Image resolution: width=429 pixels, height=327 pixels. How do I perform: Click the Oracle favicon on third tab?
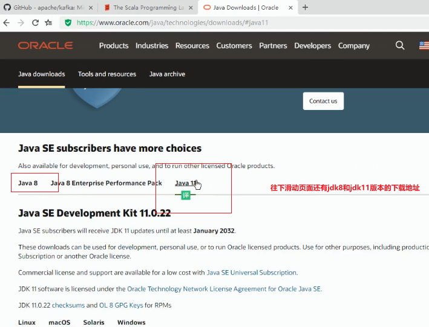[x=207, y=7]
